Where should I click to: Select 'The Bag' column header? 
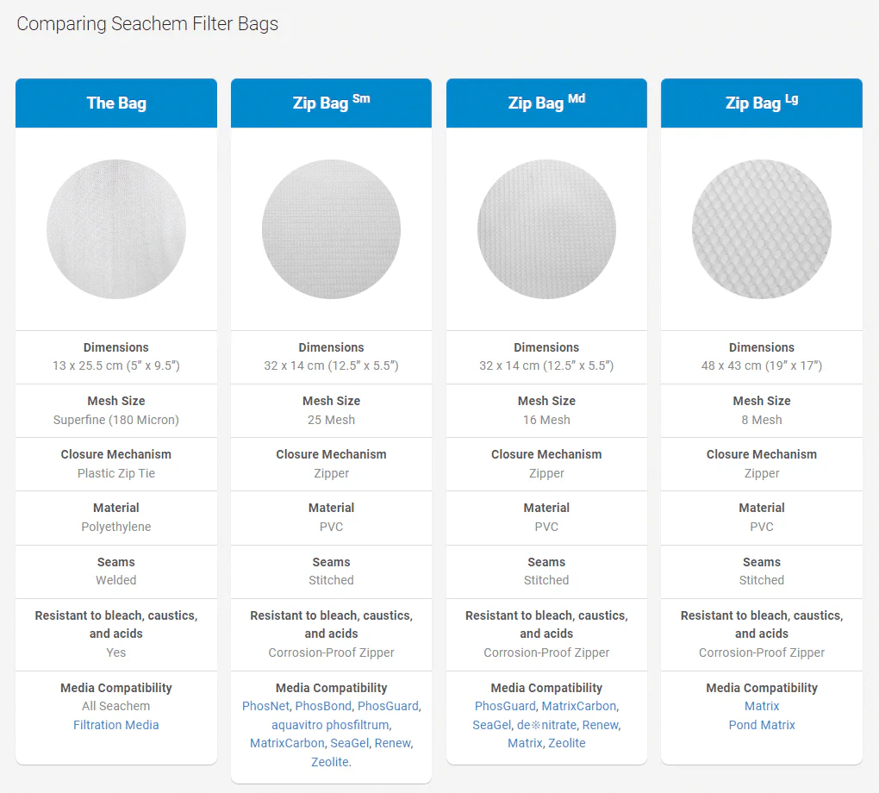click(116, 103)
